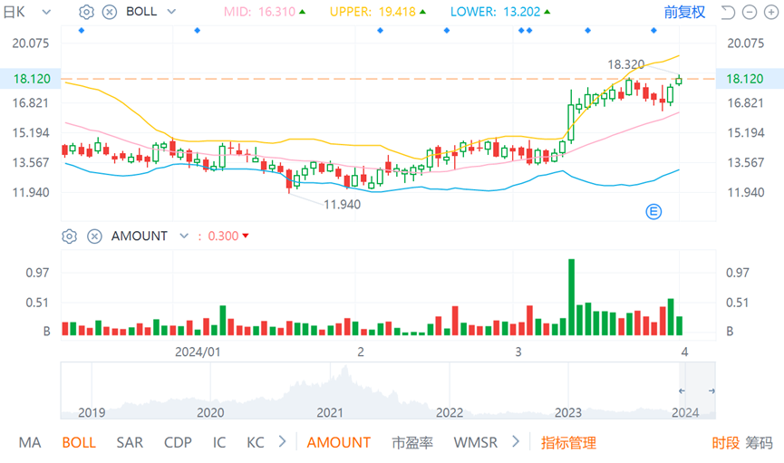Click the 11.940 low price label on chart

342,205
